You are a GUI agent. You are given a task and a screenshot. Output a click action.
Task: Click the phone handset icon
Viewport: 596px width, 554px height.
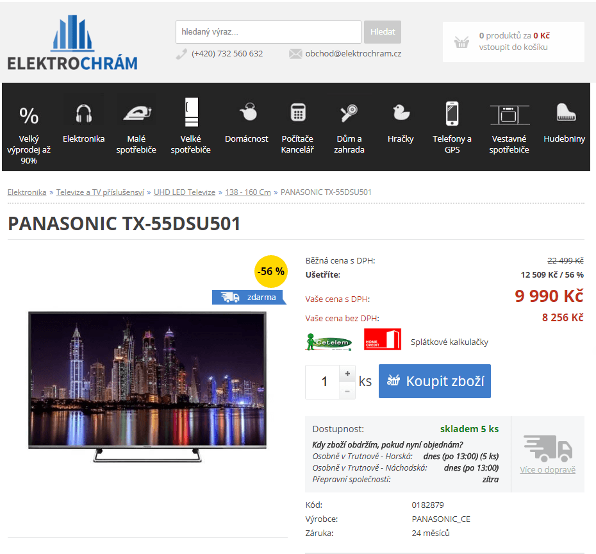point(181,54)
